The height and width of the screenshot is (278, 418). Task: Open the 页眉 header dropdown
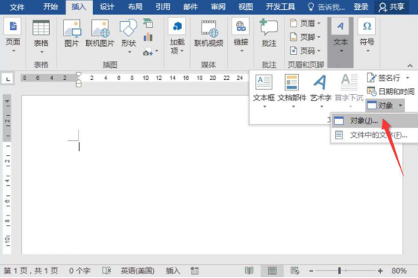click(306, 23)
